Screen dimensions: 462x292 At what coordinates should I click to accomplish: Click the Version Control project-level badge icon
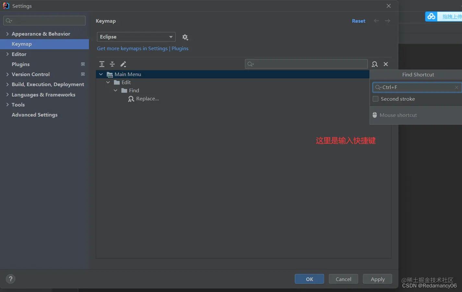pyautogui.click(x=83, y=74)
